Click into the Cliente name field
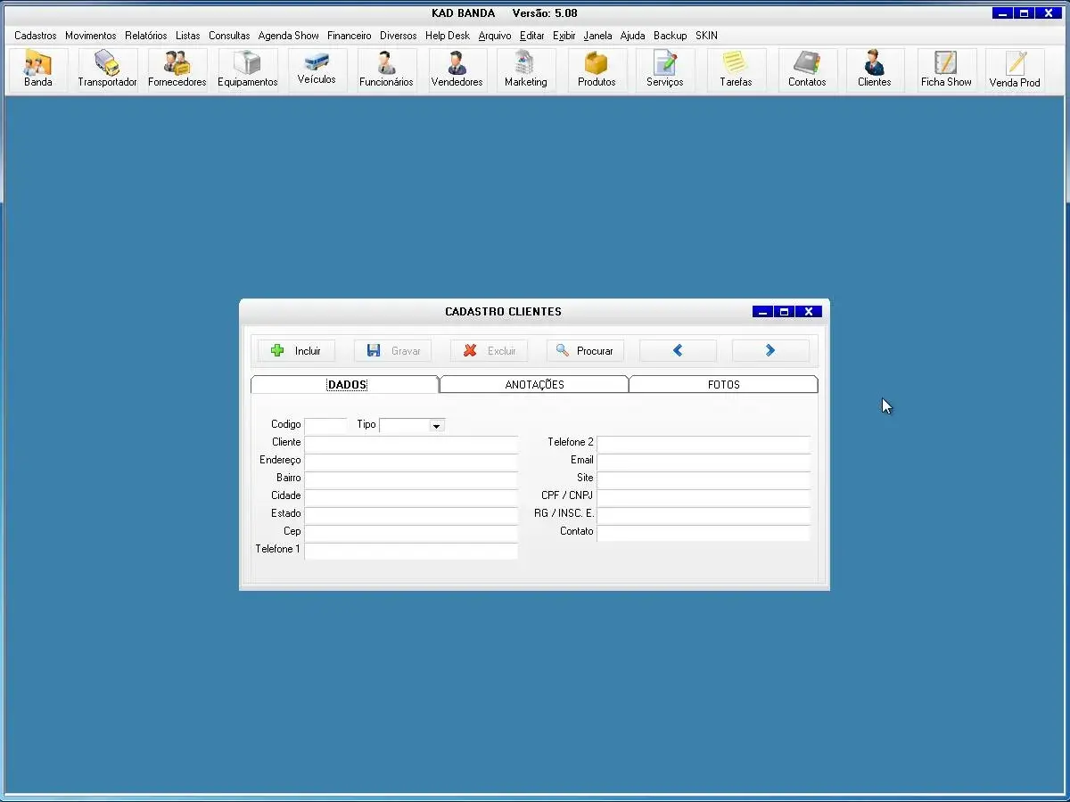 411,443
